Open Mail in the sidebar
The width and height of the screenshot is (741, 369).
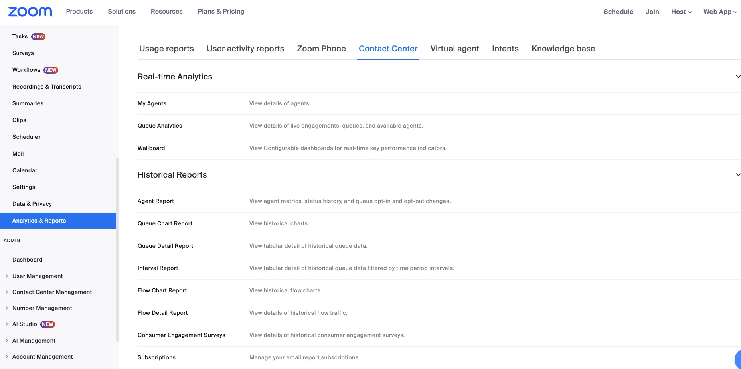(18, 154)
